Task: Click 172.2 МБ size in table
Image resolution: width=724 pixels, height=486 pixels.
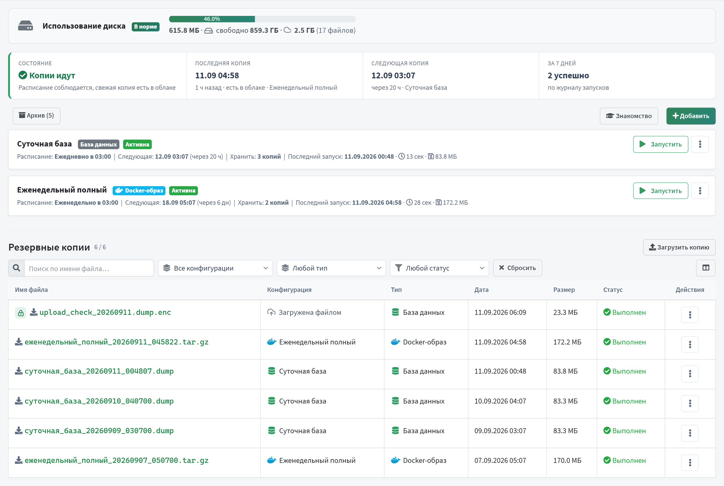Action: coord(567,342)
